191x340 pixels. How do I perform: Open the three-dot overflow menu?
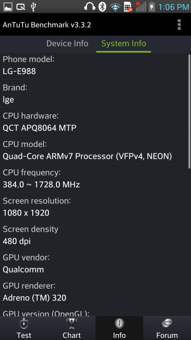179,25
